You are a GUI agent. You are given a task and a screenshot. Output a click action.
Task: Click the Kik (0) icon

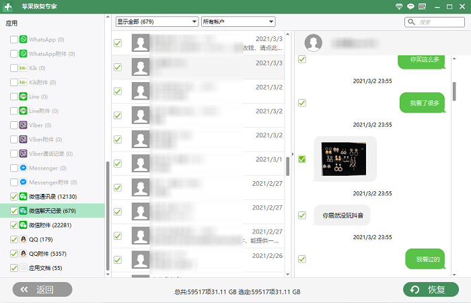click(x=23, y=68)
